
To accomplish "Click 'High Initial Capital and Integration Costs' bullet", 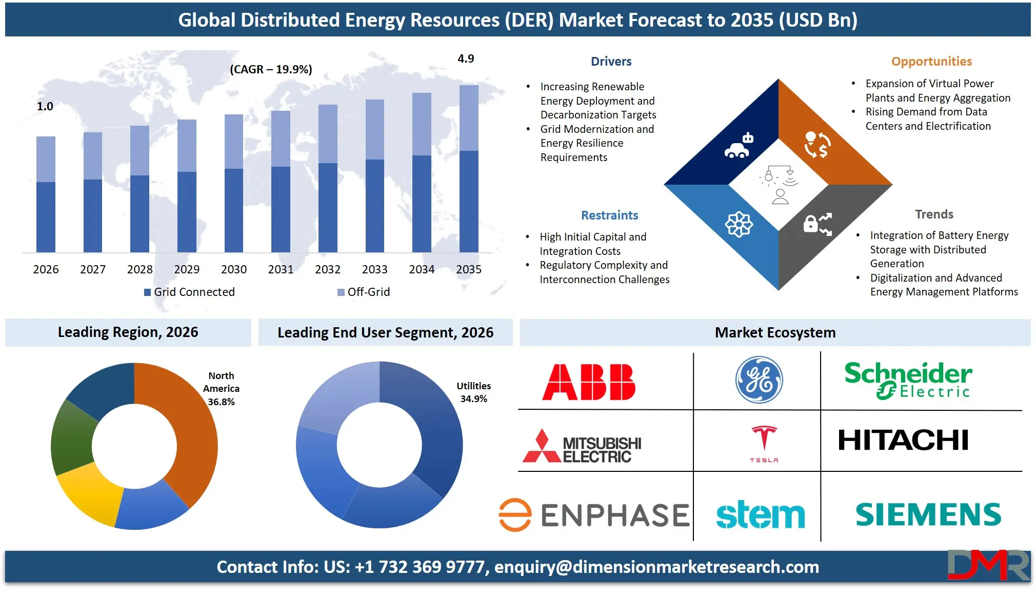I will [593, 244].
